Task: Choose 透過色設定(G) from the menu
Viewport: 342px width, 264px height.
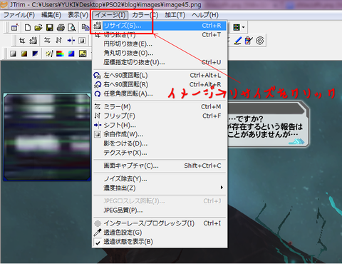Action: [160, 233]
